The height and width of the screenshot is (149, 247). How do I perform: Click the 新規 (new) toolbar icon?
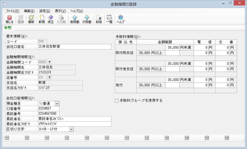point(42,20)
